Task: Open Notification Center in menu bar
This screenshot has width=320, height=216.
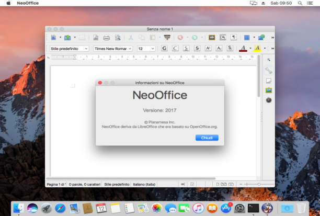Action: pos(310,3)
